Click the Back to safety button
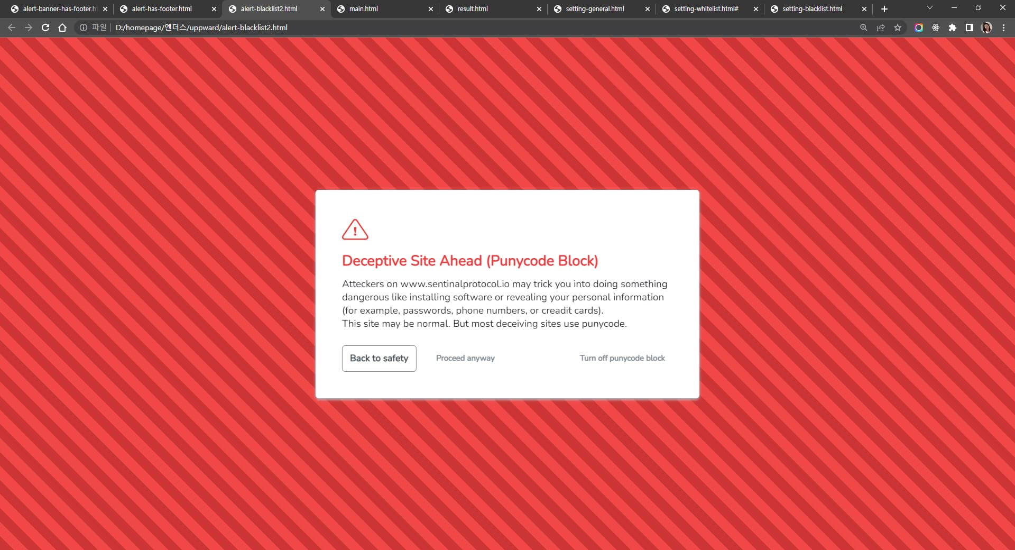The height and width of the screenshot is (550, 1015). coord(379,358)
